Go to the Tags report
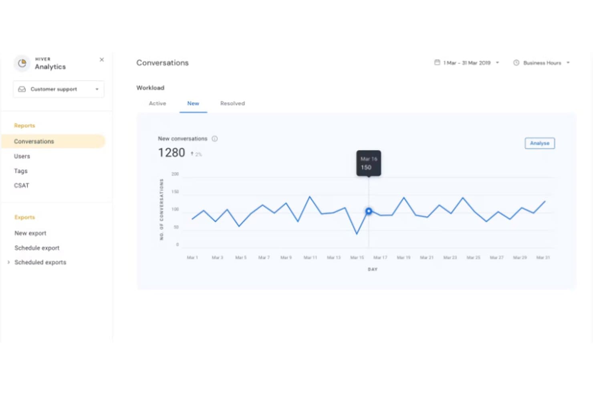The width and height of the screenshot is (593, 395). [x=21, y=171]
